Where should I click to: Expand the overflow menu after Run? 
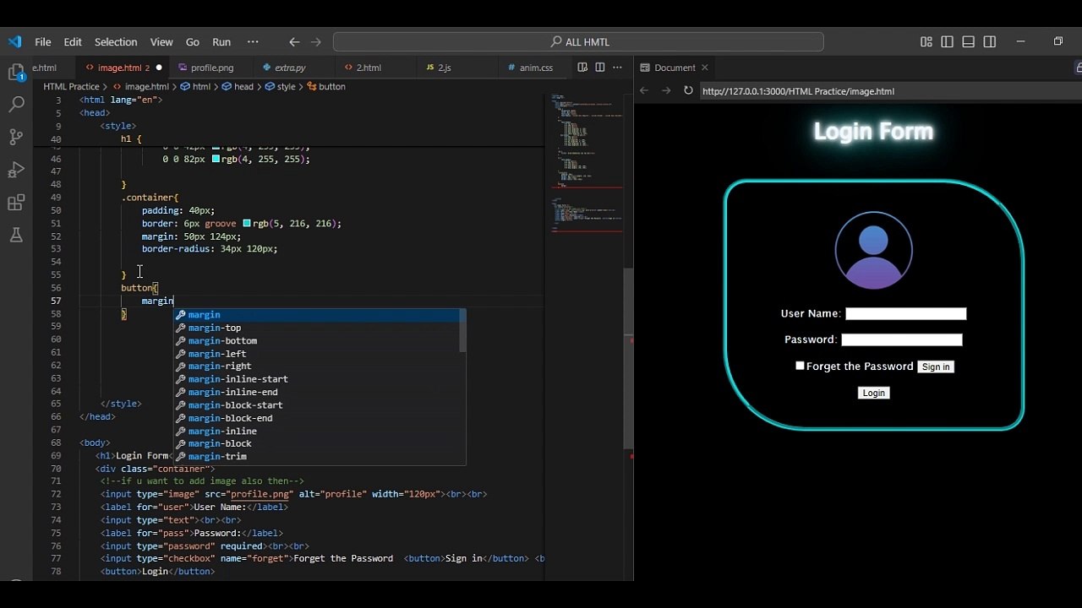(x=253, y=42)
